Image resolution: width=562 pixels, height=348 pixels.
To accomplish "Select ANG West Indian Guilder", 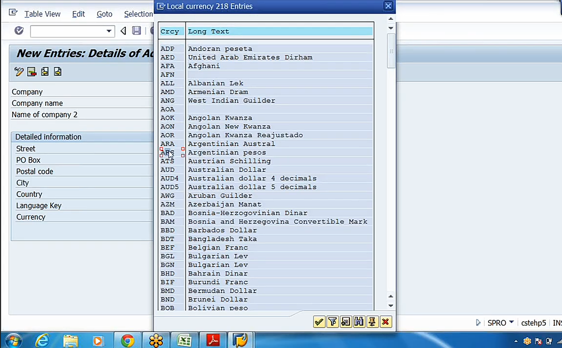I will coord(266,100).
